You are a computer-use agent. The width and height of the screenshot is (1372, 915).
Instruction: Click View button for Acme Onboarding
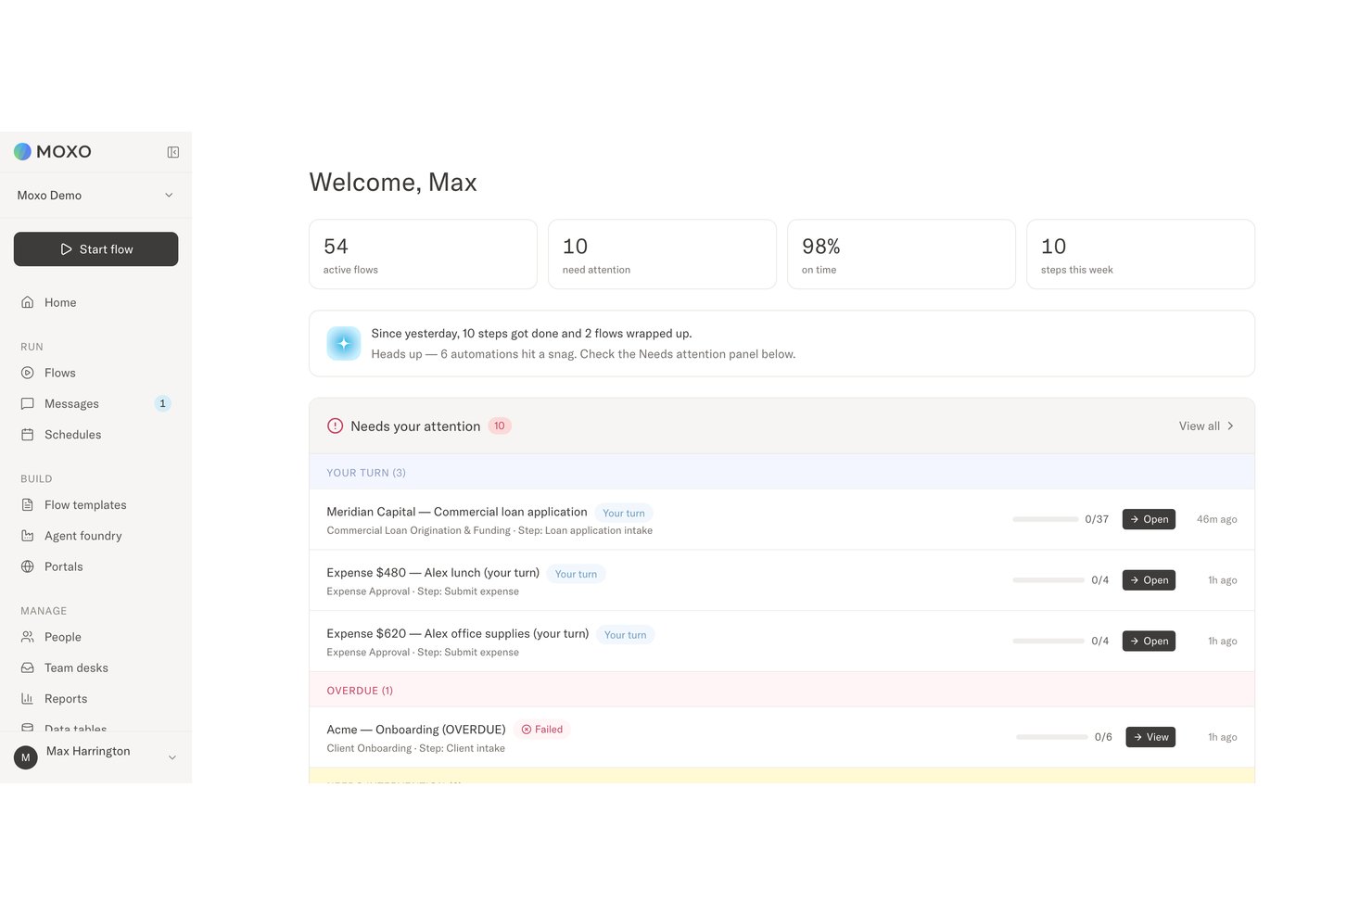[1150, 737]
